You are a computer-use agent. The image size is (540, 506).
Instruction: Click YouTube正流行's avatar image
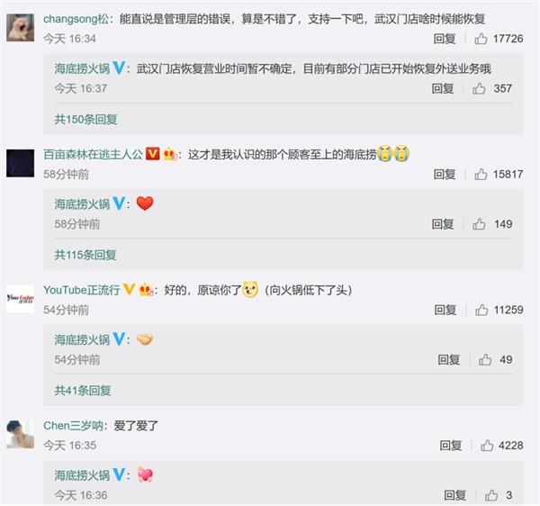click(x=21, y=299)
